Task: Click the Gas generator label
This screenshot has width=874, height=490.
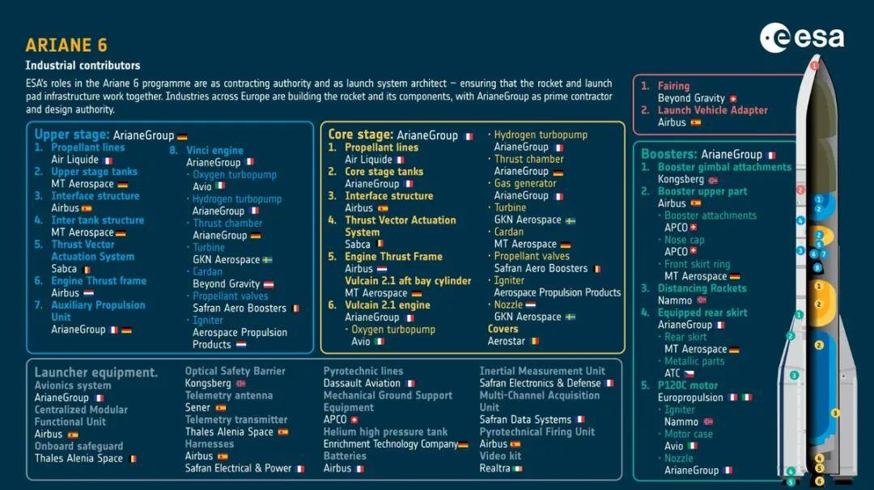Action: point(525,183)
